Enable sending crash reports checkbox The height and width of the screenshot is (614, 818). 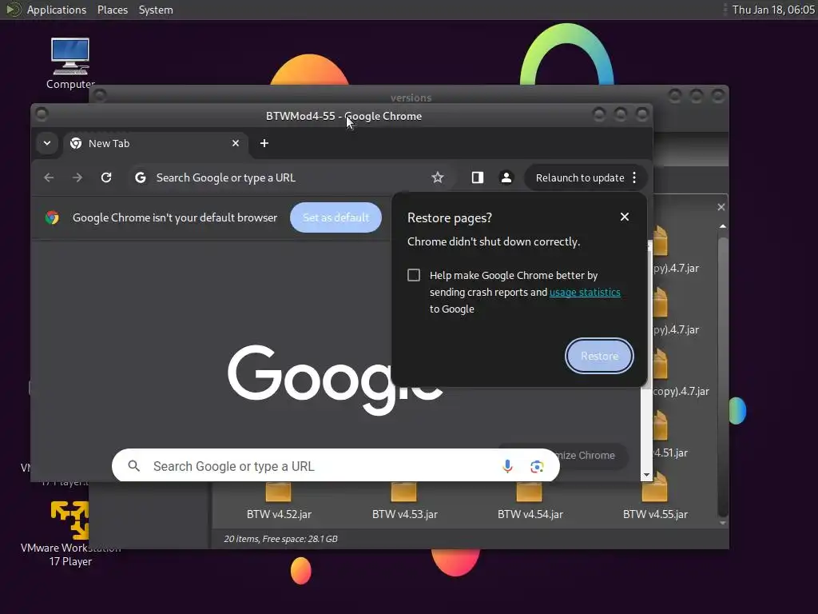(x=414, y=275)
